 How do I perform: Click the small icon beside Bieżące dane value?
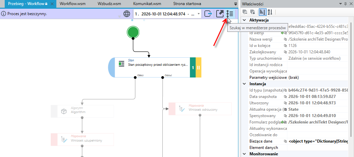point(285,141)
